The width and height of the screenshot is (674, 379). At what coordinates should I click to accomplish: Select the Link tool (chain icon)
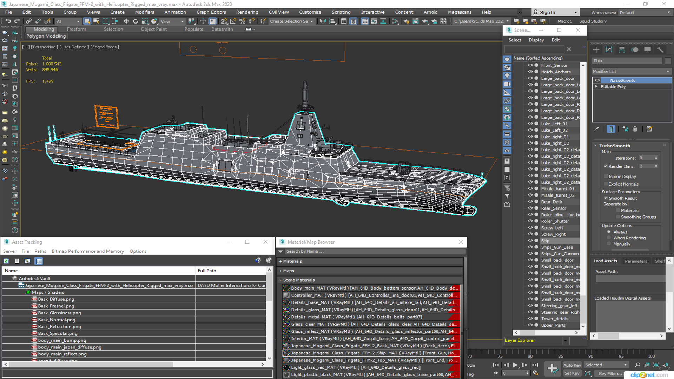tap(29, 21)
